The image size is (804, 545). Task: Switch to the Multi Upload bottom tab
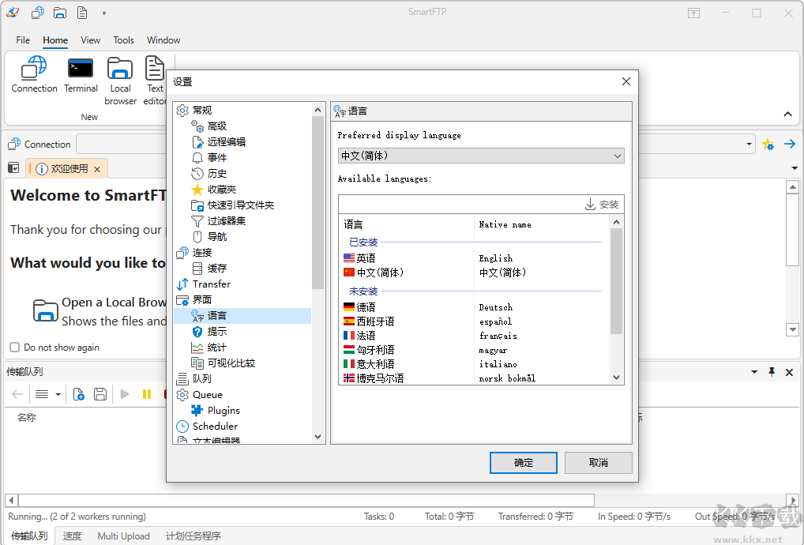123,536
